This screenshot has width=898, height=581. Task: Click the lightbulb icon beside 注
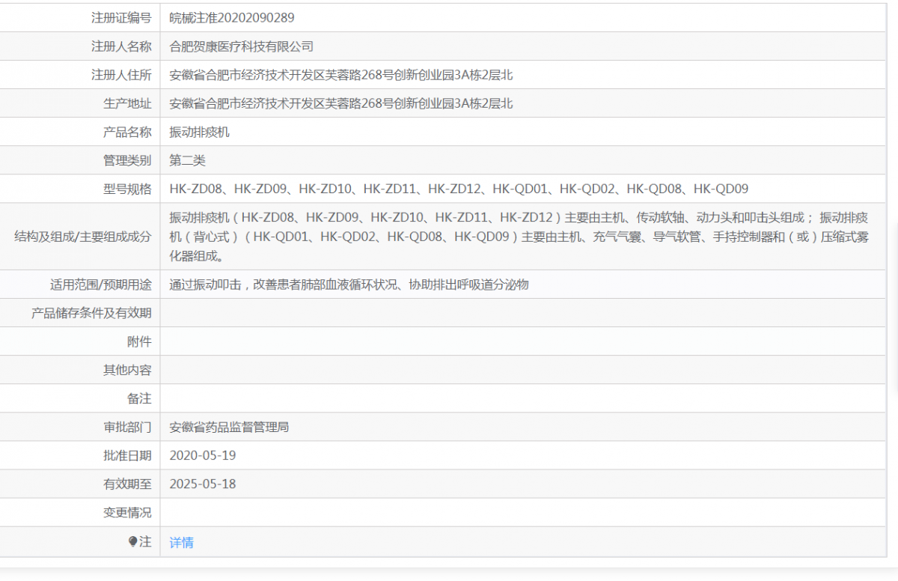pyautogui.click(x=133, y=541)
